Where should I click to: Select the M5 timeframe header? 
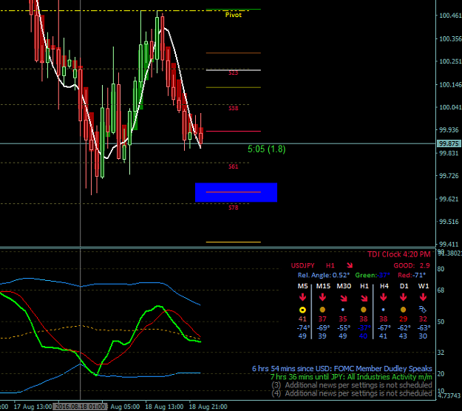pyautogui.click(x=302, y=286)
